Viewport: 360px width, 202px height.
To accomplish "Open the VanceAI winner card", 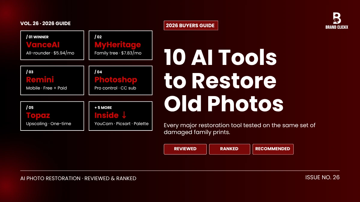I will click(x=52, y=45).
